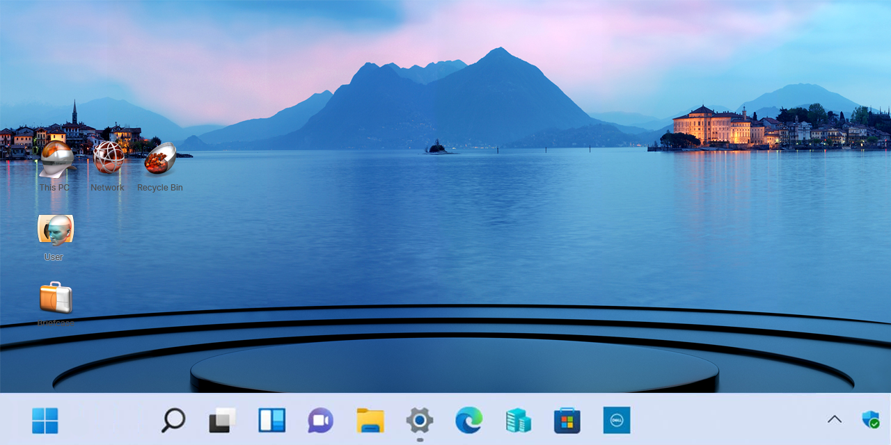The width and height of the screenshot is (891, 445).
Task: Open the Widgets panel icon
Action: (272, 421)
